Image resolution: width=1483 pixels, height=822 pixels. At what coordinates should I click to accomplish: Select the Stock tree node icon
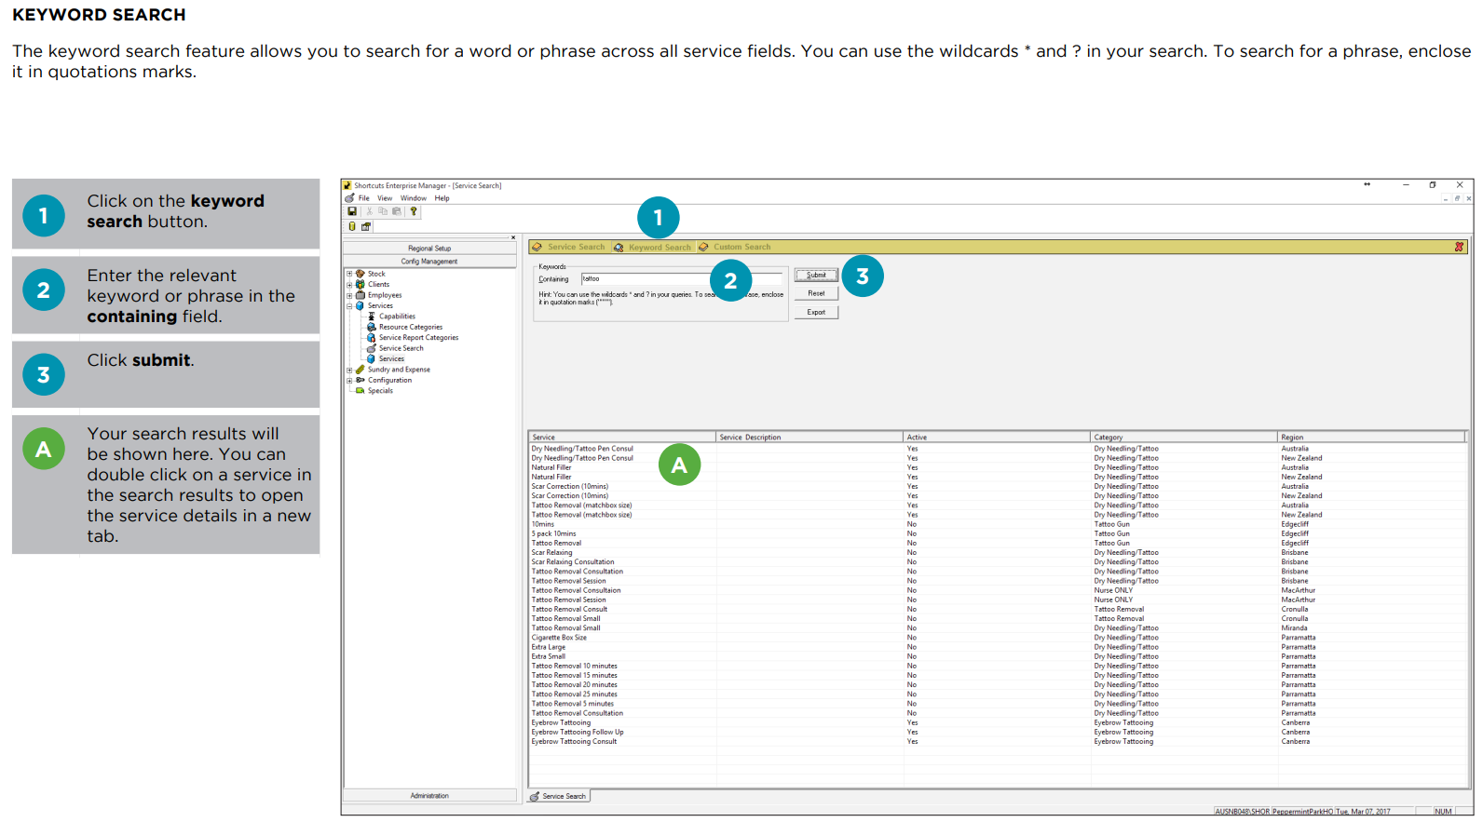[361, 274]
